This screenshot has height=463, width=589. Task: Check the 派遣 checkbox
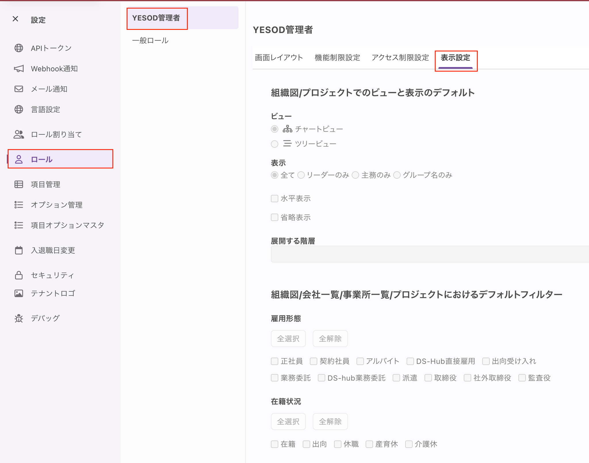[396, 378]
